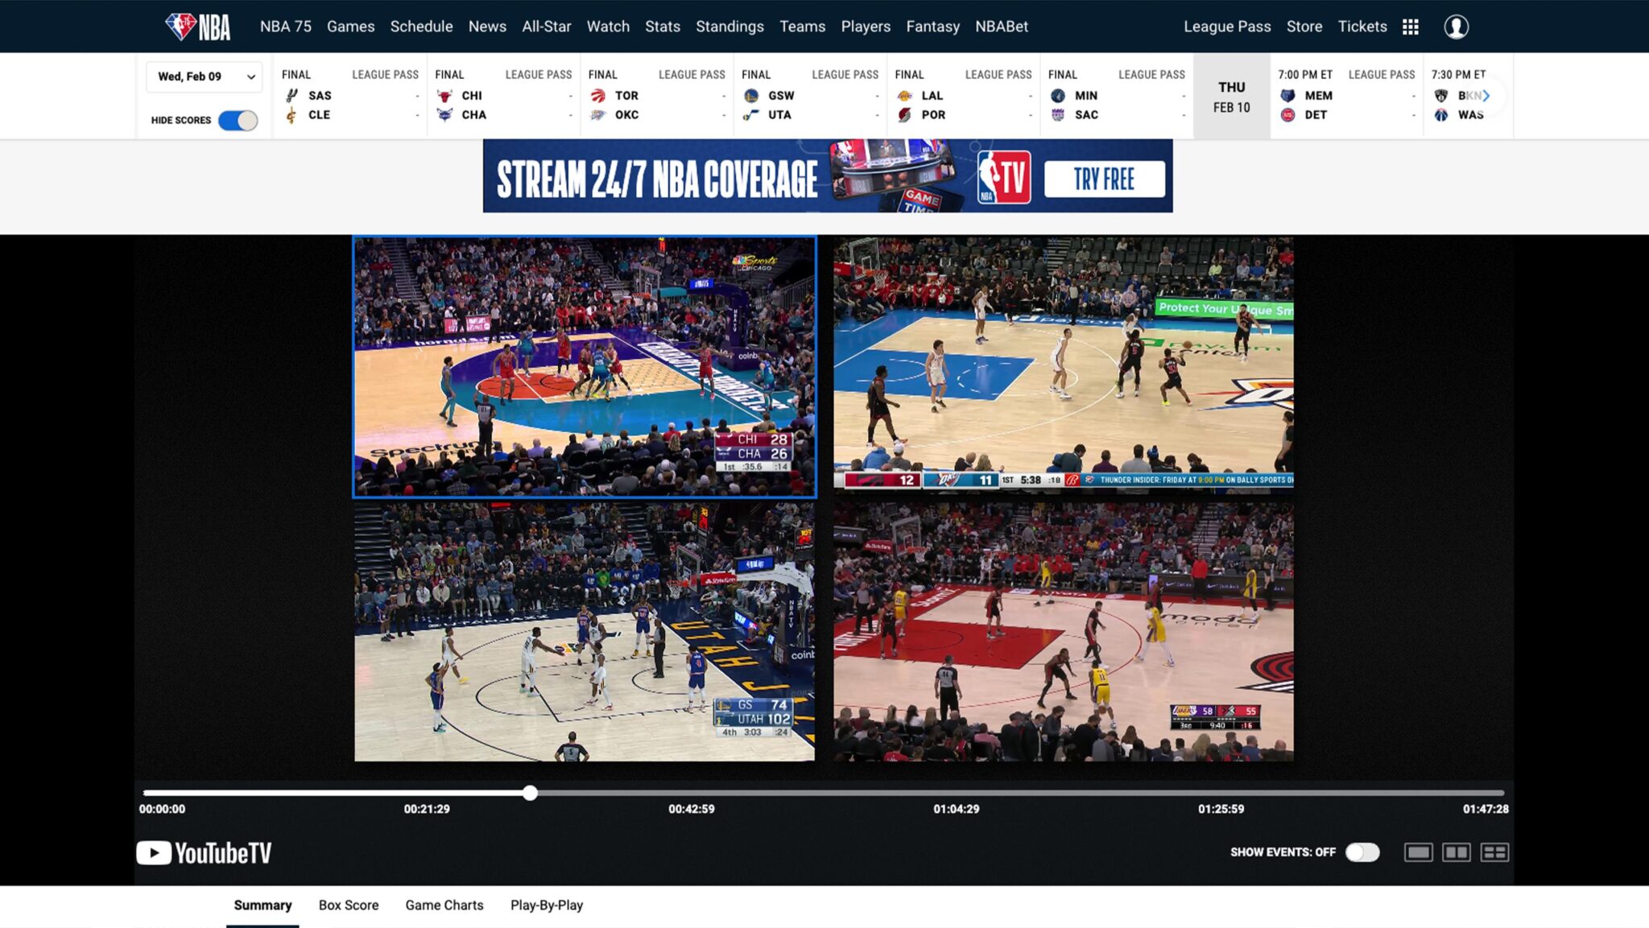The height and width of the screenshot is (928, 1649).
Task: Click the YouTube TV logo
Action: tap(204, 852)
